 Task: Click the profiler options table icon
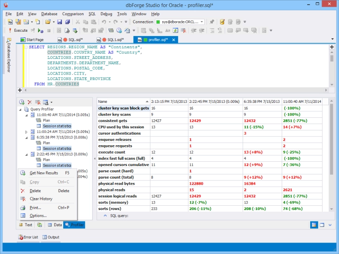click(x=45, y=102)
